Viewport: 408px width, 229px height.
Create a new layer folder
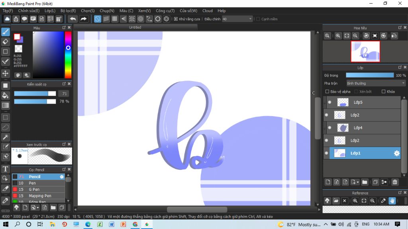(365, 182)
